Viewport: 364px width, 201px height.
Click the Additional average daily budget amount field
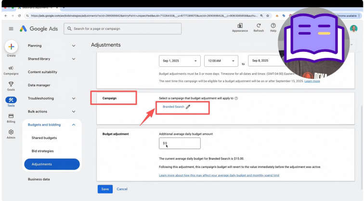pos(180,143)
